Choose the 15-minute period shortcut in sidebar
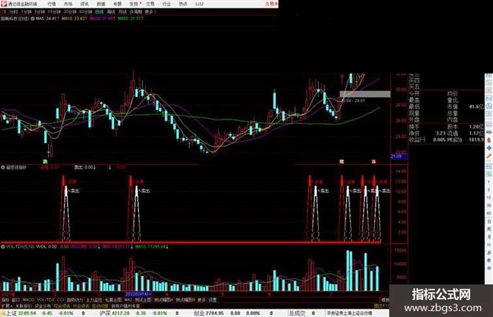This screenshot has height=317, width=493. click(x=489, y=197)
